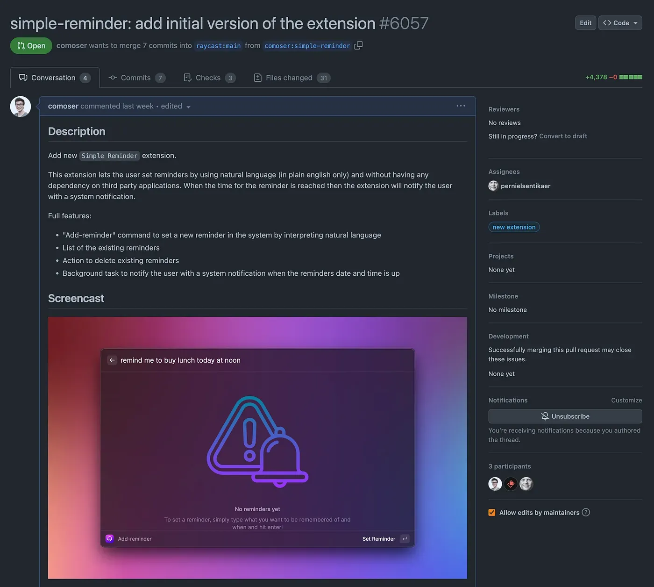Click the Milestone section heading
Image resolution: width=654 pixels, height=587 pixels.
pos(503,296)
